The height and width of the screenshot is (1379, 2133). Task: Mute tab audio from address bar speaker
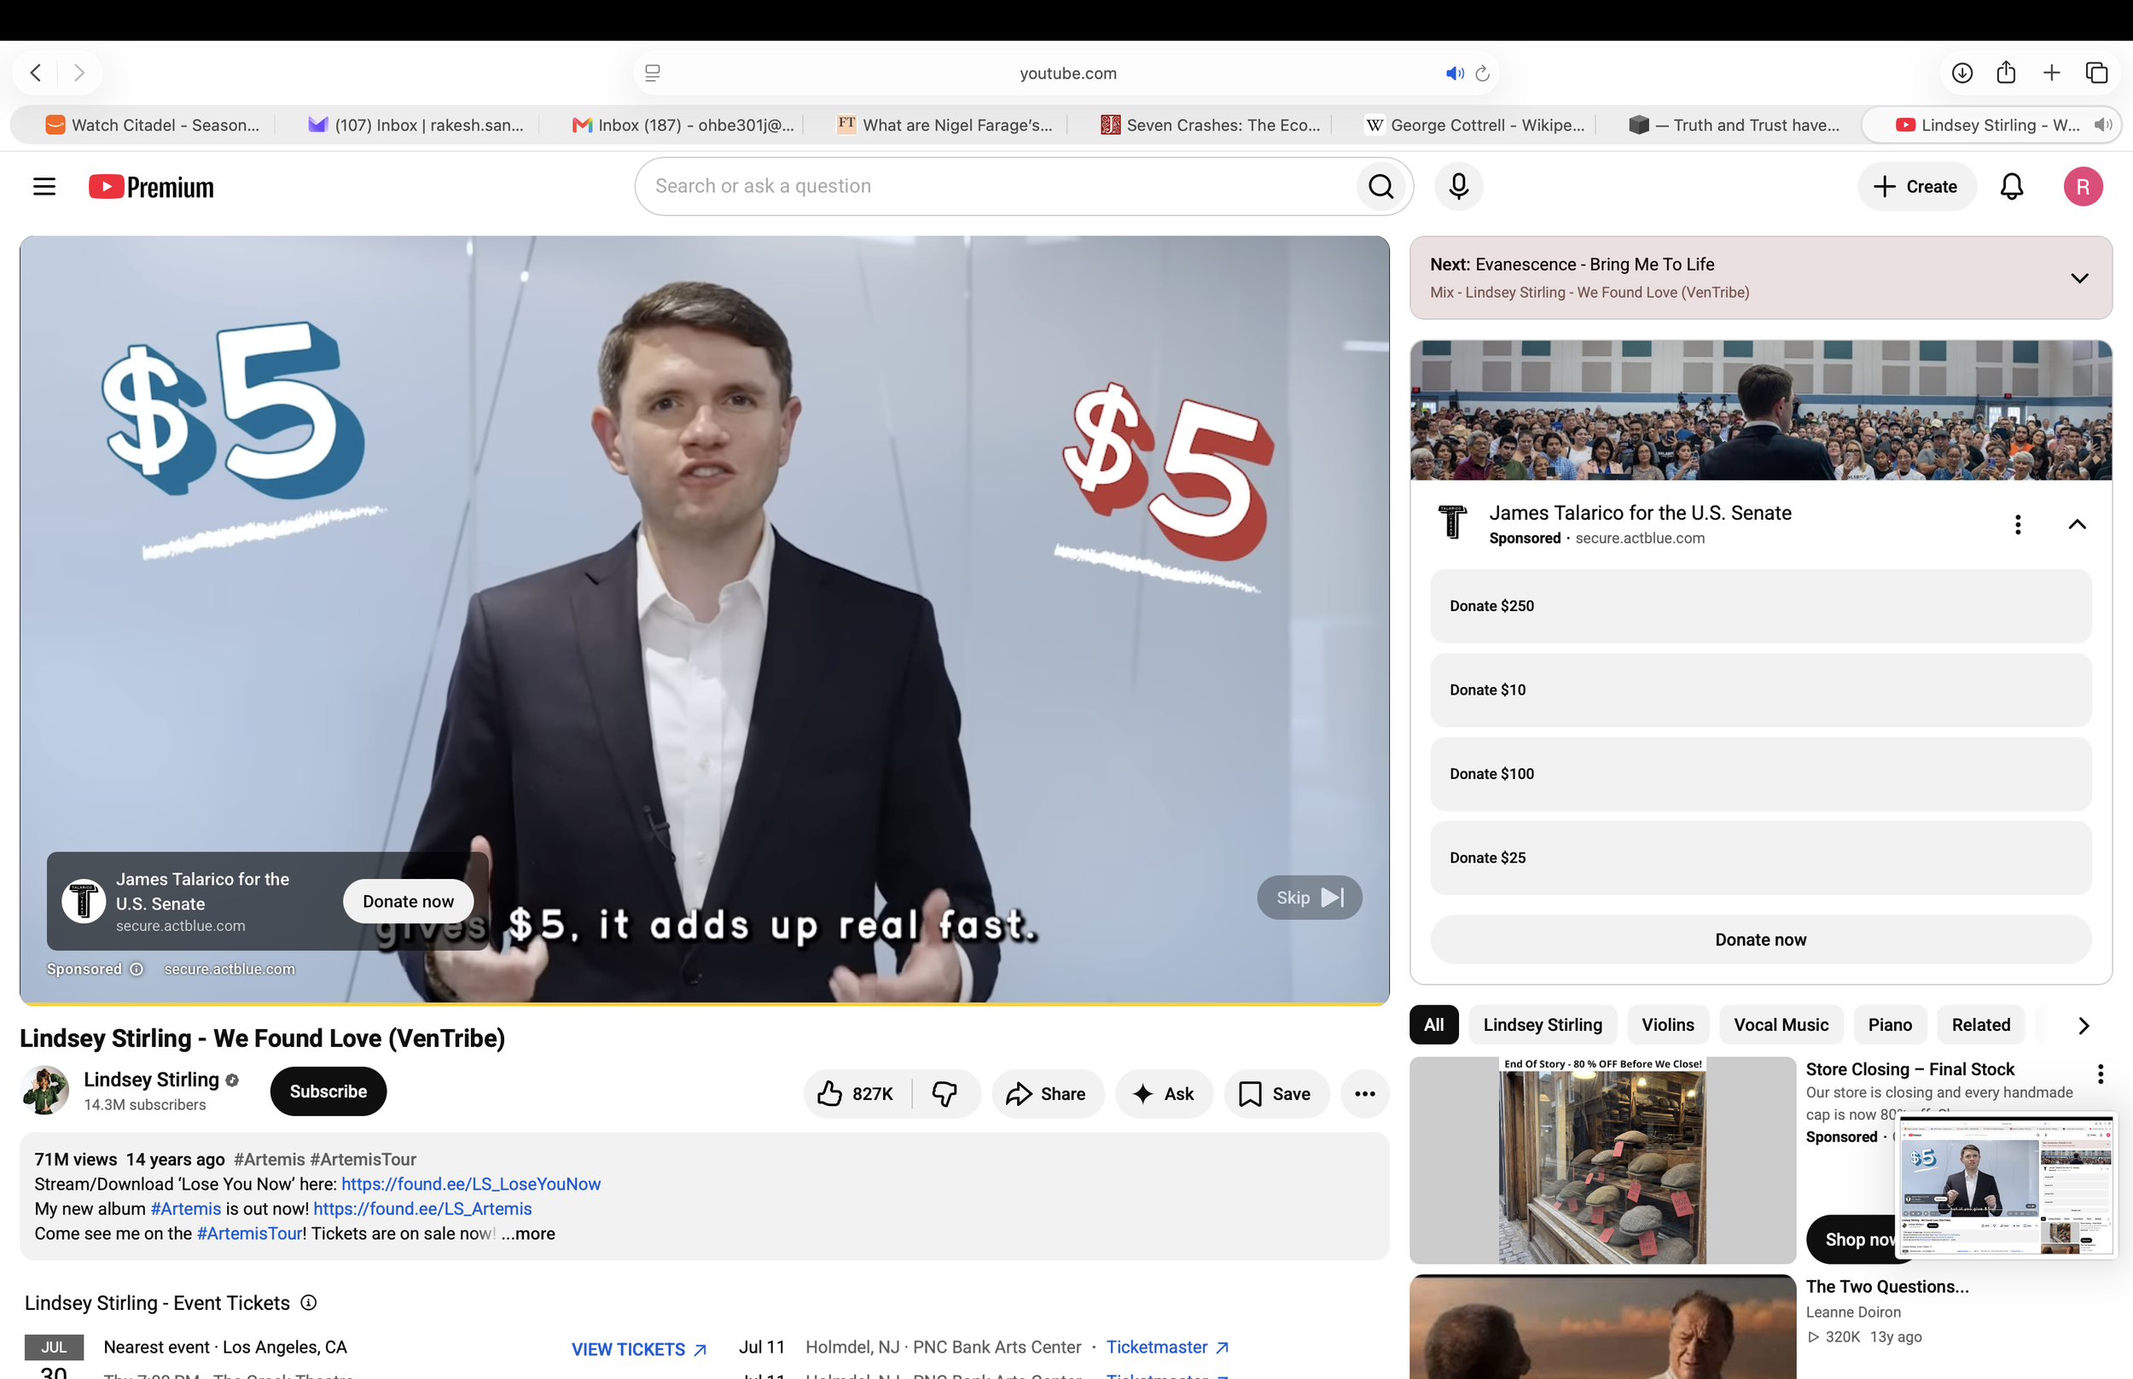1455,73
